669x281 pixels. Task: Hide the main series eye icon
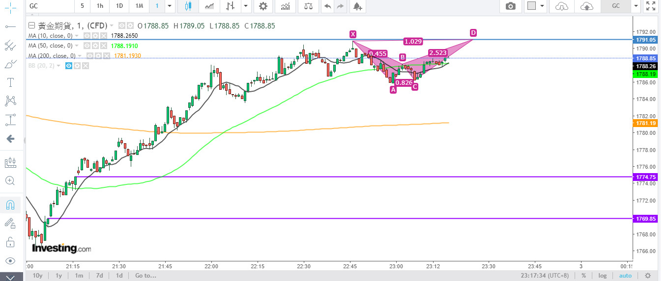(x=121, y=26)
